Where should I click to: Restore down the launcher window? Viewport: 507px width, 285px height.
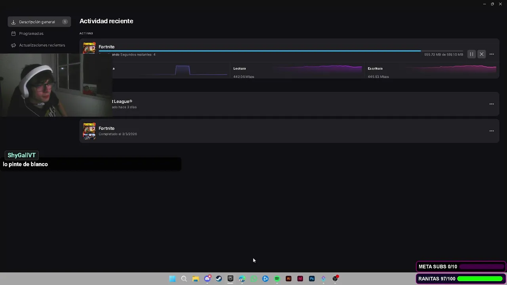click(x=492, y=4)
